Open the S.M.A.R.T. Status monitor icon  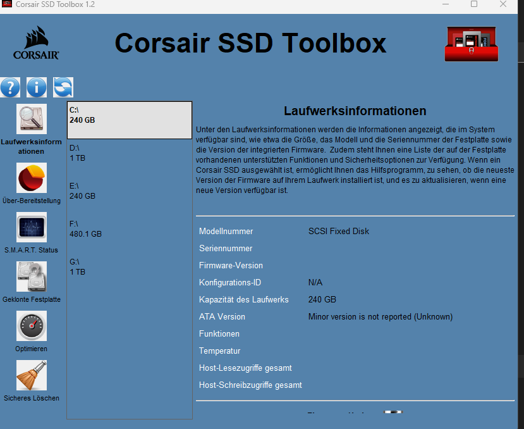(32, 227)
